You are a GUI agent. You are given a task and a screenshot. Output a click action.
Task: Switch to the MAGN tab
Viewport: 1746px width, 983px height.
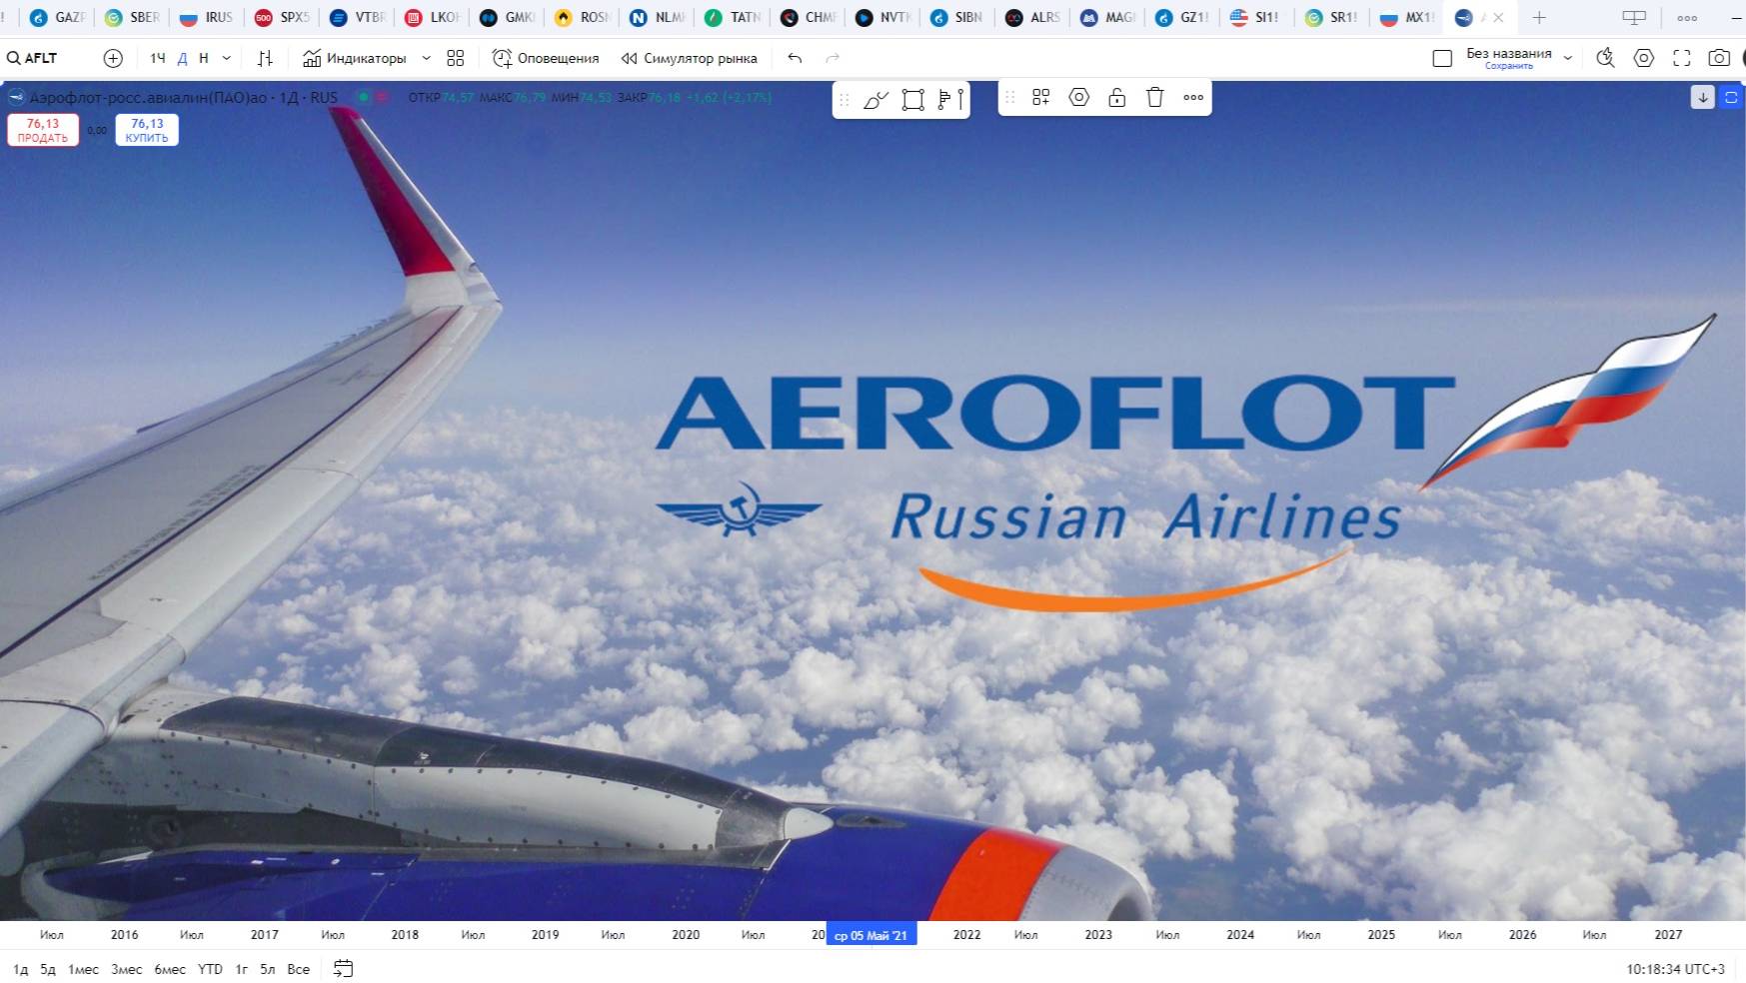(x=1107, y=17)
